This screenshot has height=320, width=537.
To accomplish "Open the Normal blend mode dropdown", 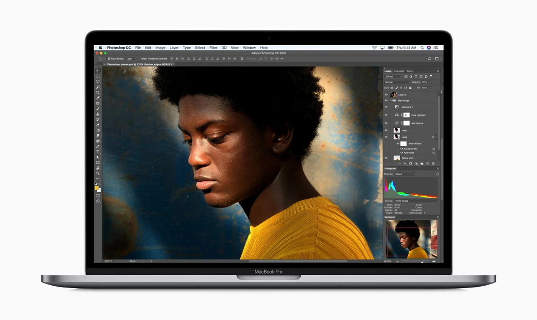I will (397, 82).
